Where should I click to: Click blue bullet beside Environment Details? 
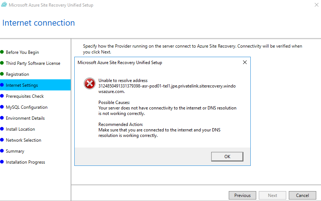click(2, 118)
